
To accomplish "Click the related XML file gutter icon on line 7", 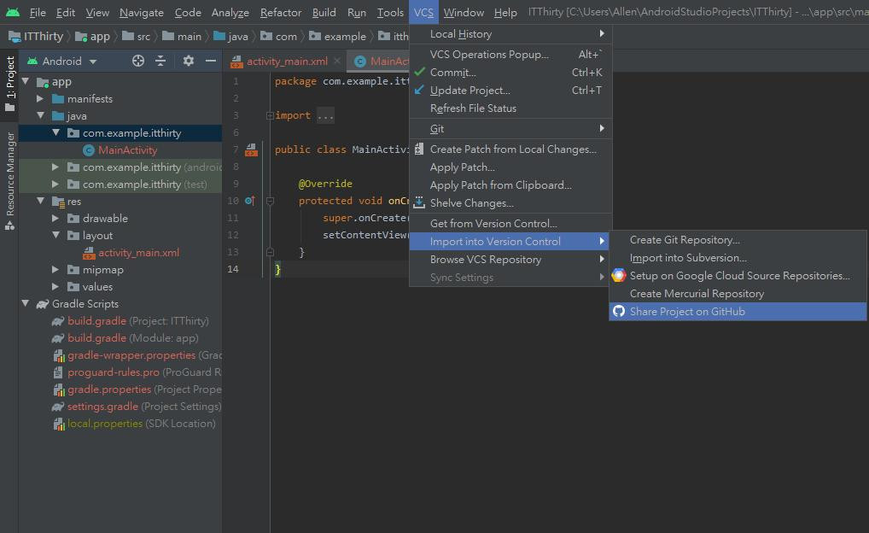I will point(251,149).
